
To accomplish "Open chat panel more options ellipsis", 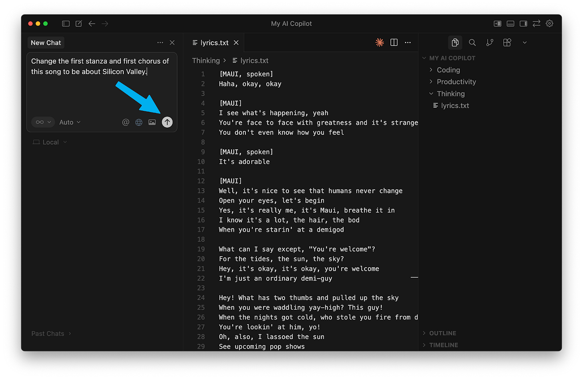I will tap(160, 42).
